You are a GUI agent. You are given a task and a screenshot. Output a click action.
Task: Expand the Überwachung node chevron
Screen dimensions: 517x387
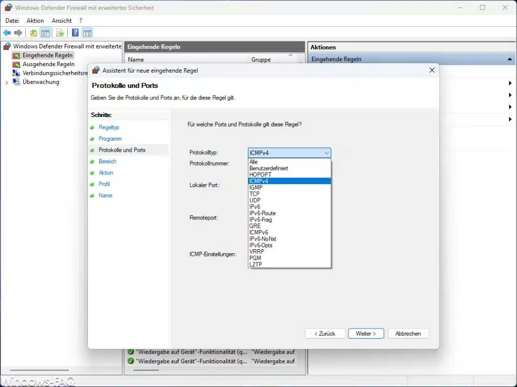click(x=7, y=82)
